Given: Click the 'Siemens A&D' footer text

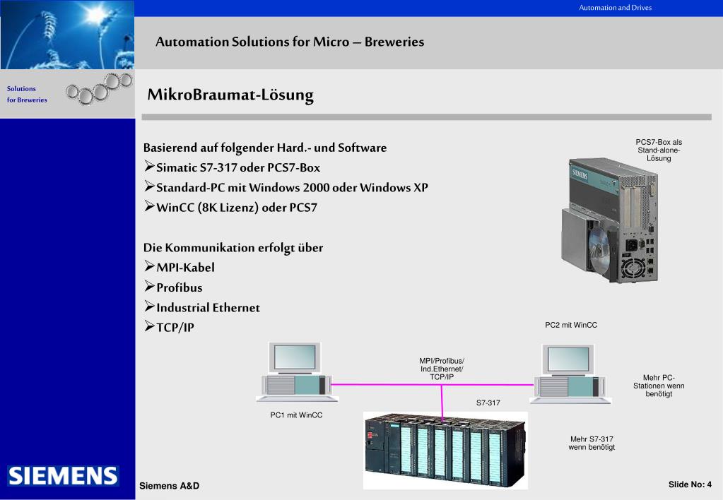Looking at the screenshot, I should pyautogui.click(x=169, y=486).
